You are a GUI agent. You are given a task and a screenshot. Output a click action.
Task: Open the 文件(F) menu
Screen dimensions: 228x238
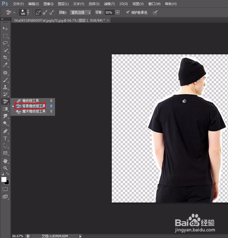coord(18,4)
